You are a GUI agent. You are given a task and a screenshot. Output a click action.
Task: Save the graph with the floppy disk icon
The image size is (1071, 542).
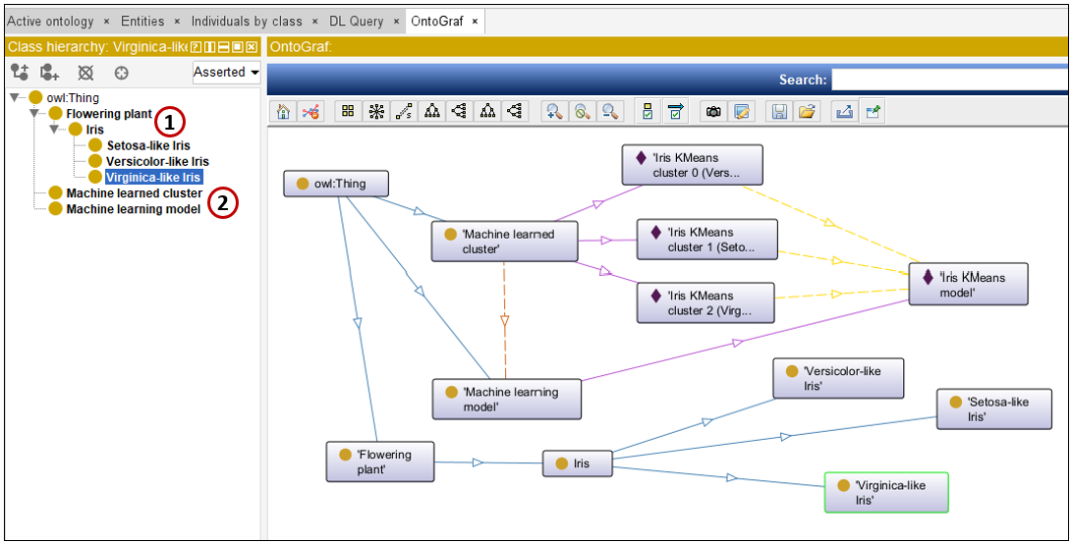tap(778, 112)
